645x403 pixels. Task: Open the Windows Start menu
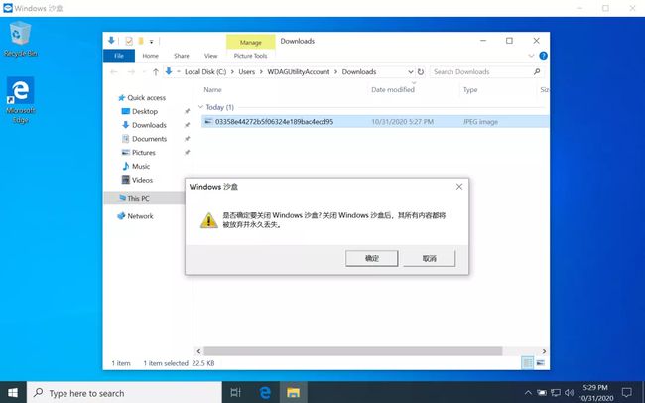pos(13,393)
